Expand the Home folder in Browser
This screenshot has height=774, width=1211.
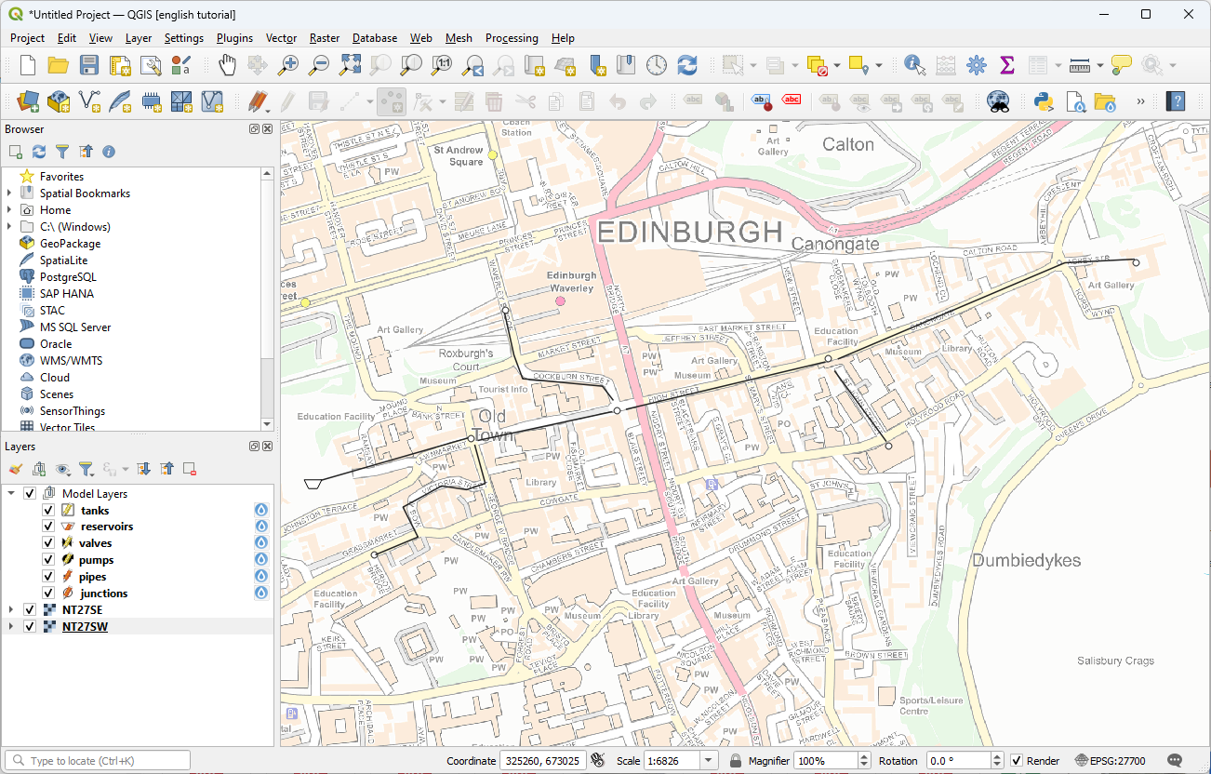[x=10, y=210]
